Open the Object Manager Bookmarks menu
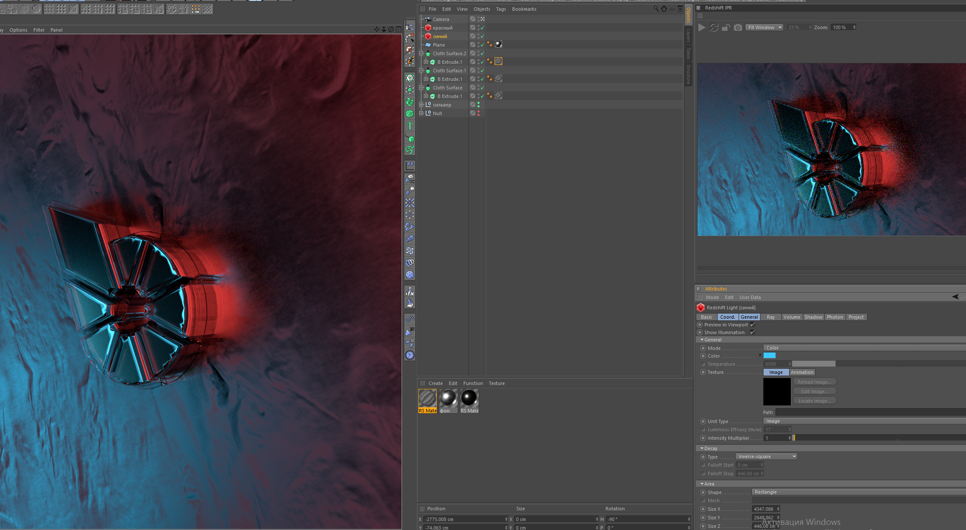Viewport: 966px width, 530px height. tap(524, 9)
